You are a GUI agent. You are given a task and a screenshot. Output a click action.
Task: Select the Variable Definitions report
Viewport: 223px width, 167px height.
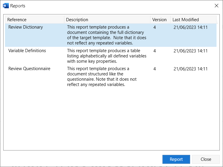pos(27,51)
